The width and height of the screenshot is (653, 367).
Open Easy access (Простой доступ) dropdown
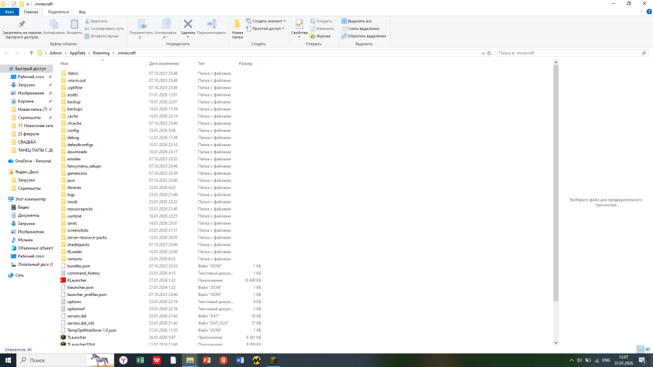tap(265, 29)
